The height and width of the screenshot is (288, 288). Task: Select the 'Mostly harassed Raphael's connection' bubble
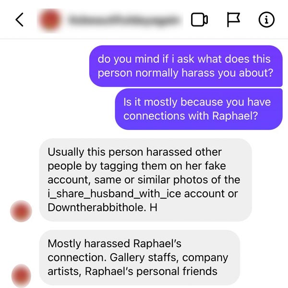[x=140, y=257]
